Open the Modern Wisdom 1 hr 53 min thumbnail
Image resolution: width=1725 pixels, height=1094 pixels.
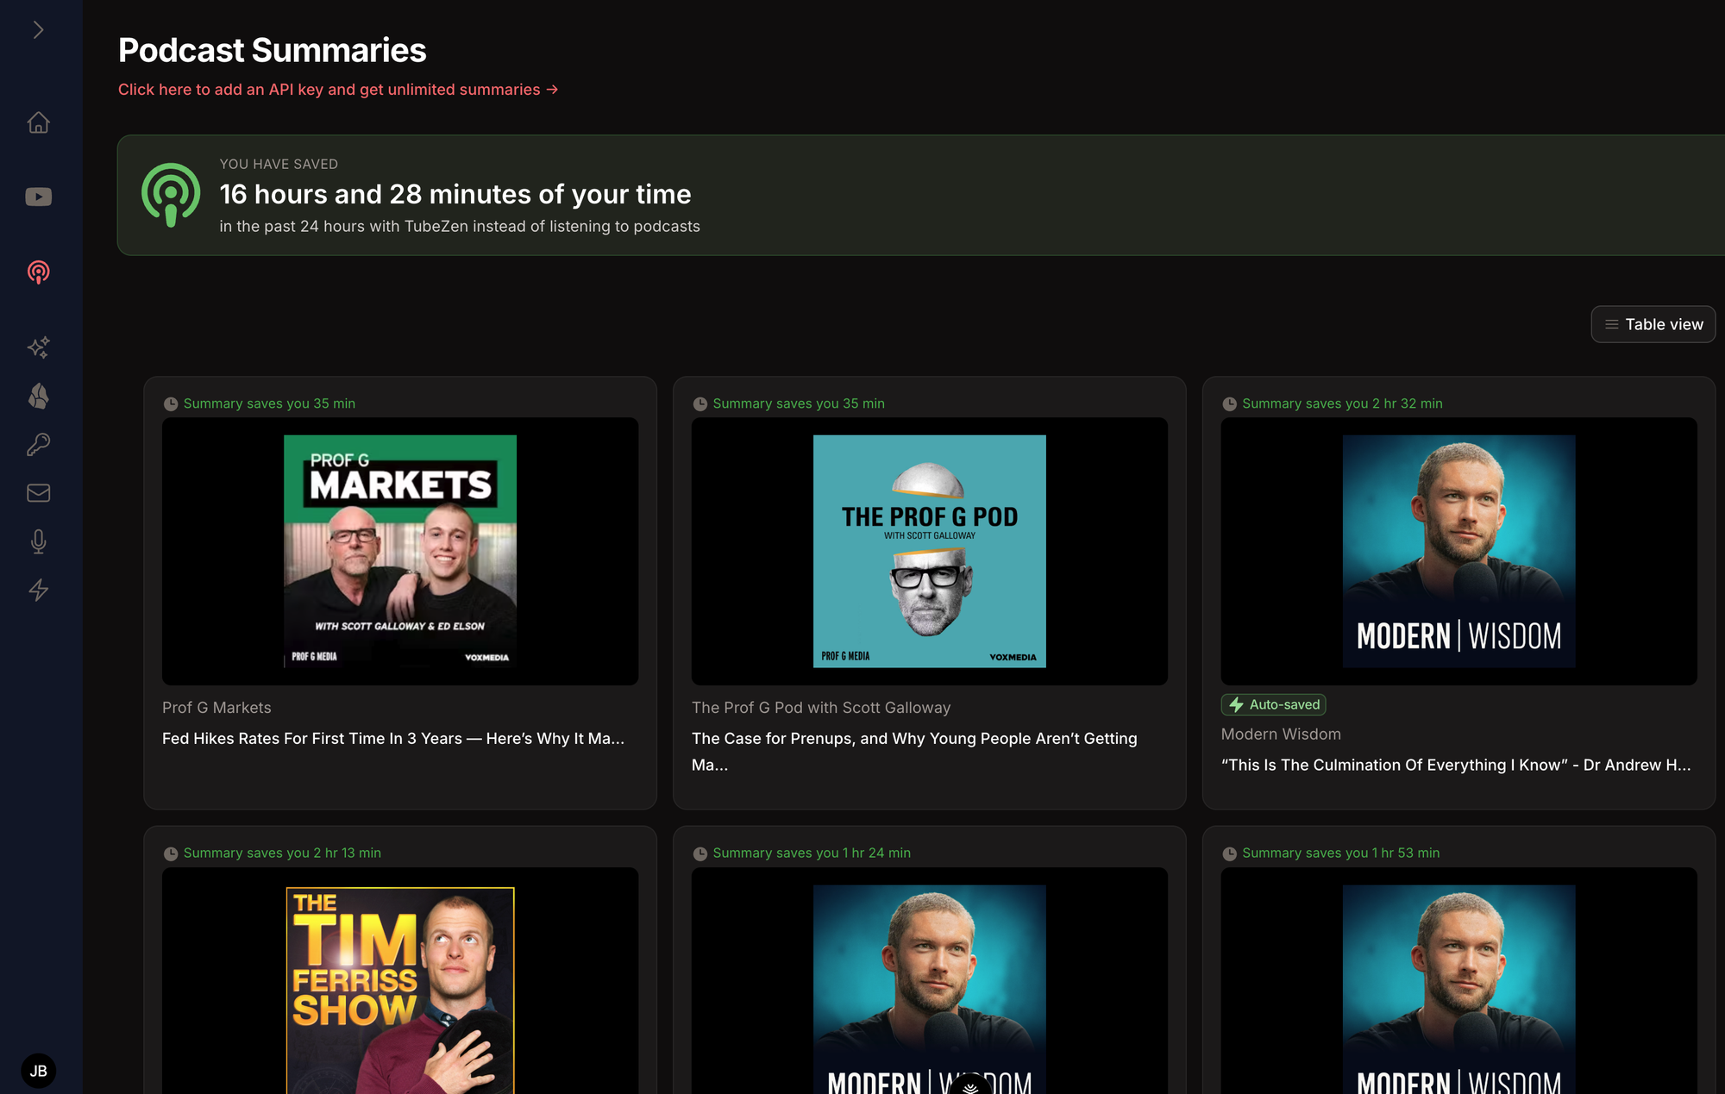(1458, 981)
